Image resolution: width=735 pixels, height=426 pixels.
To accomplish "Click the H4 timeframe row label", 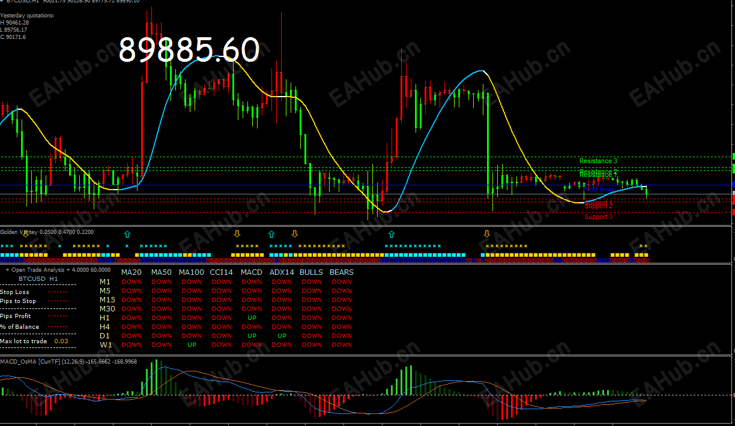I will point(105,326).
